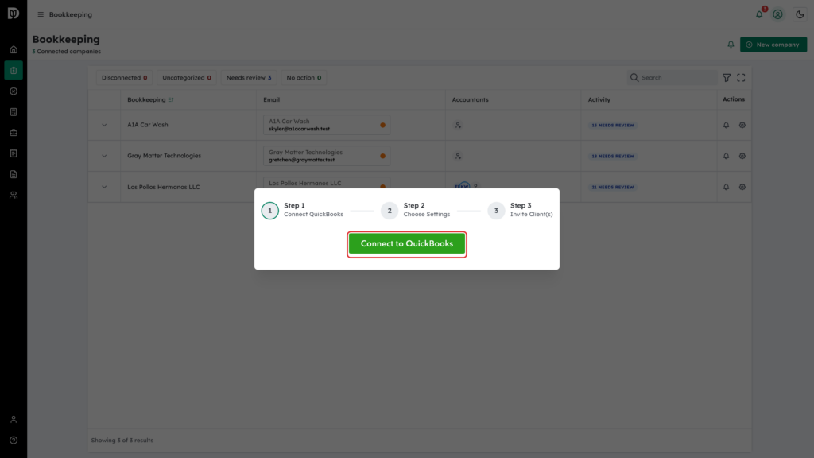Filter by Disconnected 0 tab
The height and width of the screenshot is (458, 814).
[124, 77]
